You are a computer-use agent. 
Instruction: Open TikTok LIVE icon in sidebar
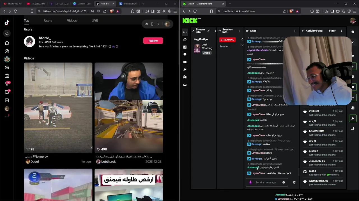point(7,76)
